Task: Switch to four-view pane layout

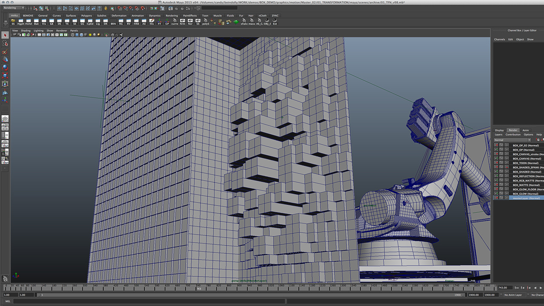Action: (5, 127)
